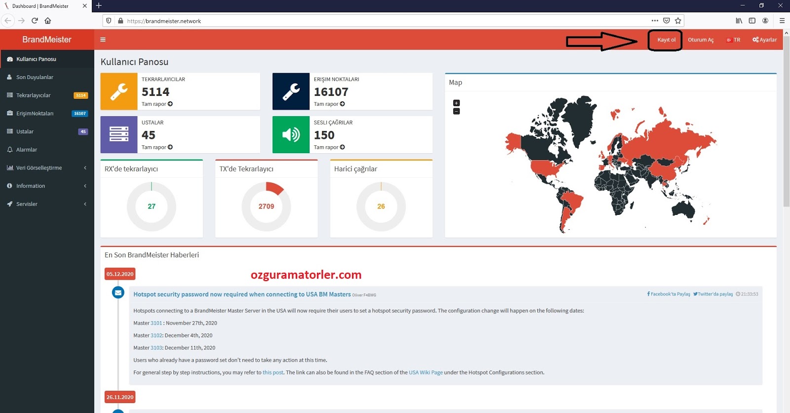Open Tam rapor under Tekrarlayıcılar
The image size is (790, 413).
pyautogui.click(x=157, y=104)
